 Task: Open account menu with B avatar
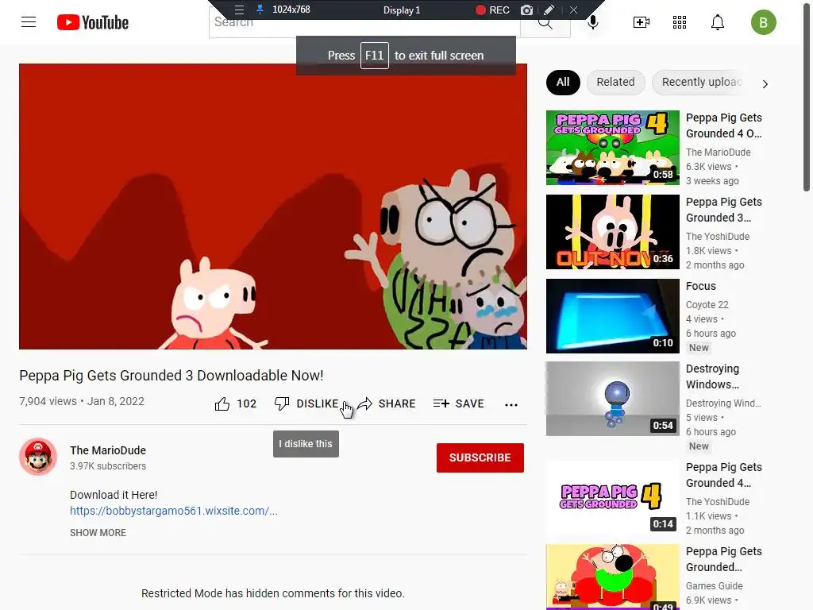[763, 22]
